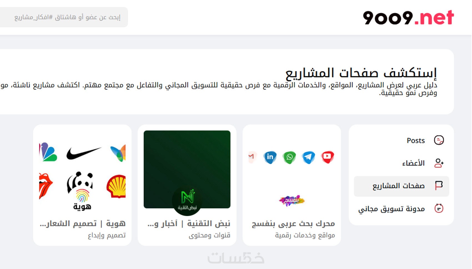Click the WhatsApp icon in search card
The height and width of the screenshot is (269, 472).
[289, 157]
